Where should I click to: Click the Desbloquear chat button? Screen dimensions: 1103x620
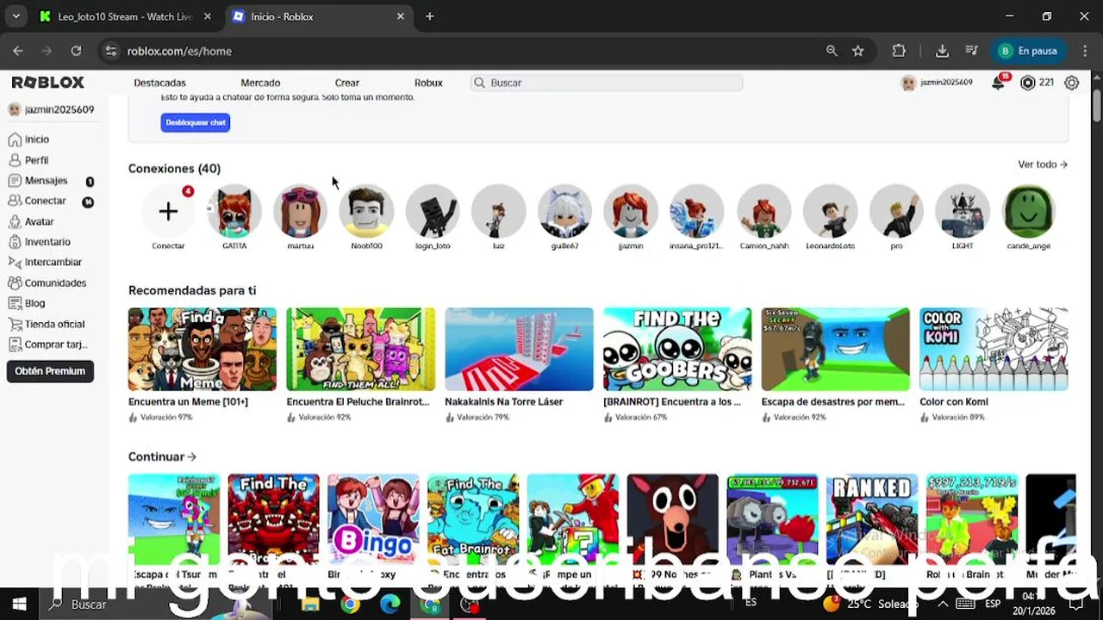[x=195, y=122]
